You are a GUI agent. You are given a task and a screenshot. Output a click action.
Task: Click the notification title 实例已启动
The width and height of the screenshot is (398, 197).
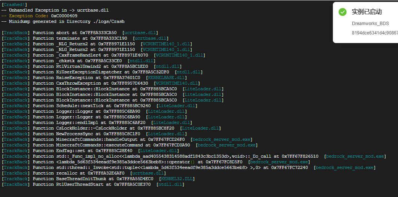(367, 12)
